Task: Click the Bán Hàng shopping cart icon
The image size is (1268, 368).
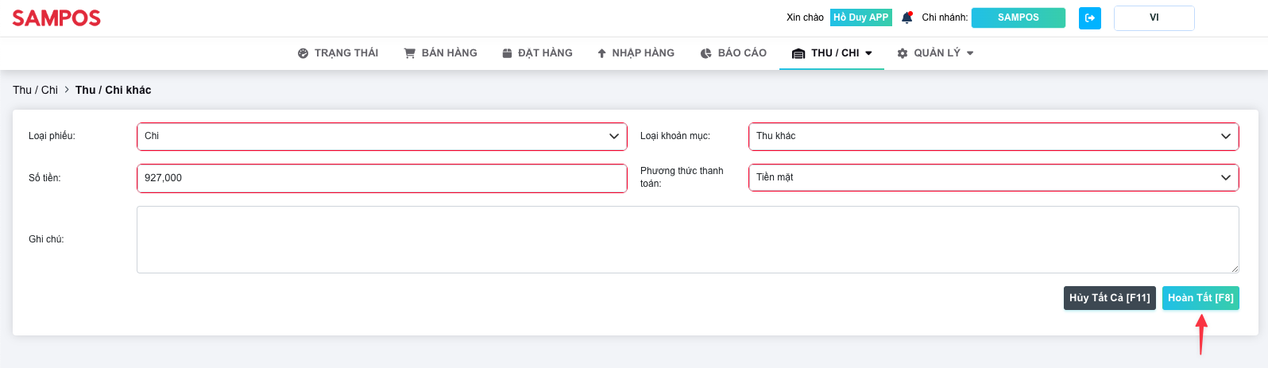Action: pyautogui.click(x=410, y=53)
